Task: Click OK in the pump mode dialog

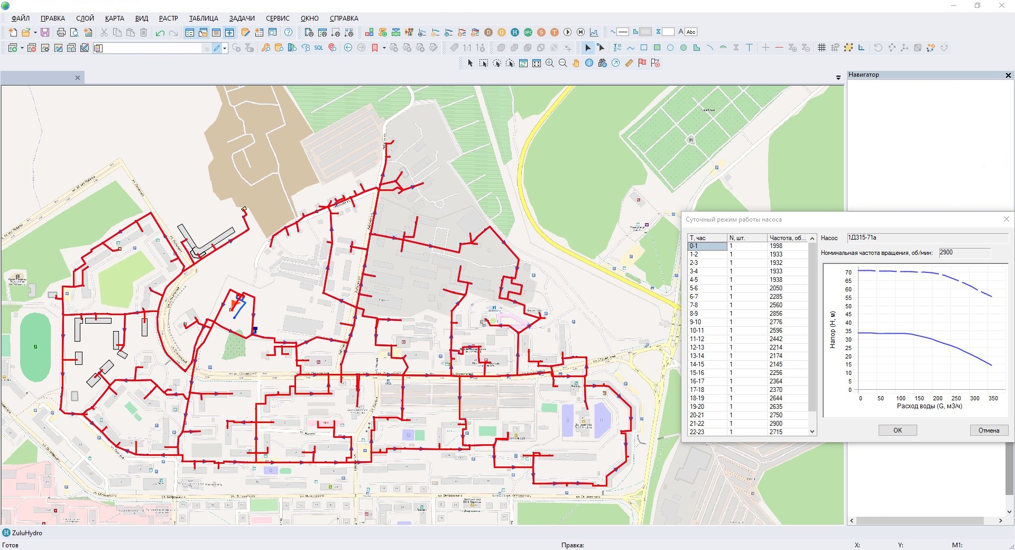Action: tap(897, 430)
